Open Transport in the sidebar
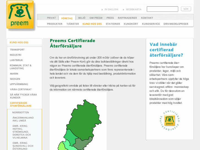The height and width of the screenshot is (150, 200). [17, 50]
